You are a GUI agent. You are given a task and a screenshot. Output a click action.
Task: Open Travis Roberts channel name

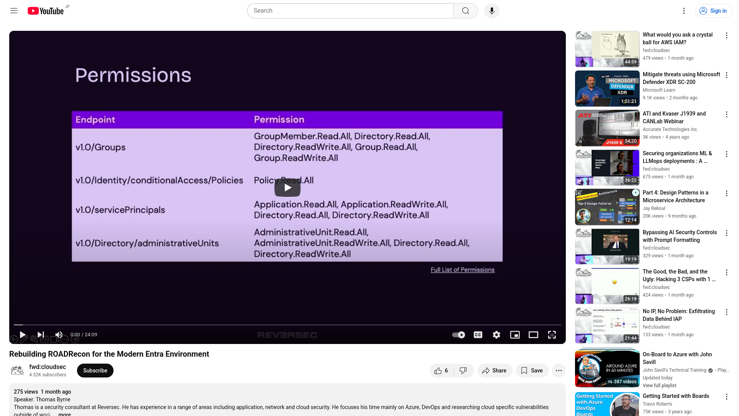coord(657,404)
